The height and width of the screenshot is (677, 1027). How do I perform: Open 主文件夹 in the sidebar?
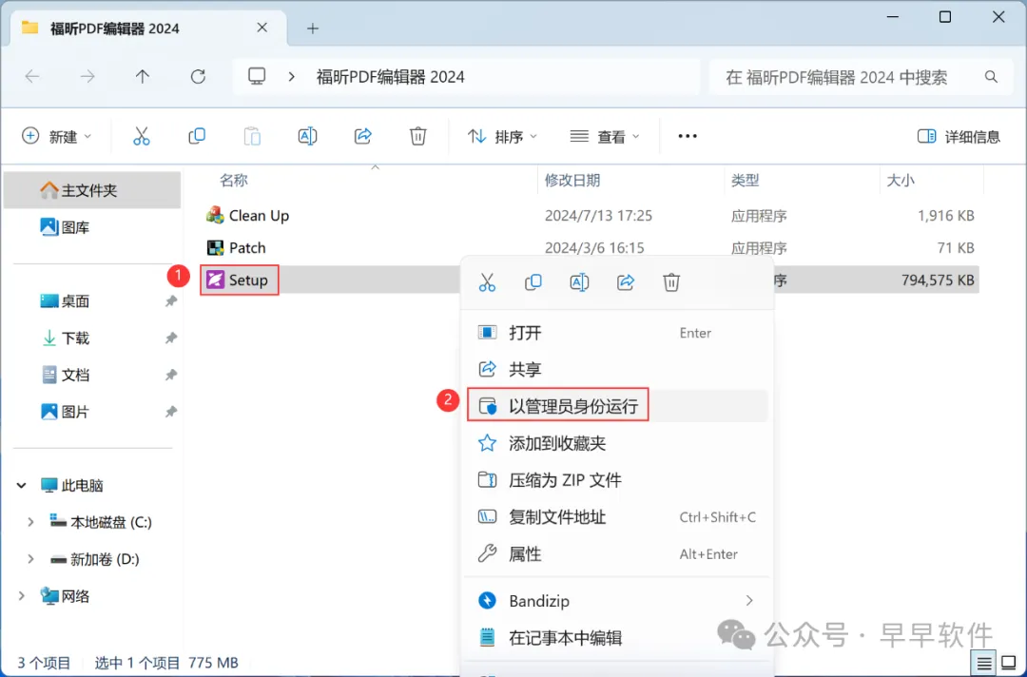point(91,190)
